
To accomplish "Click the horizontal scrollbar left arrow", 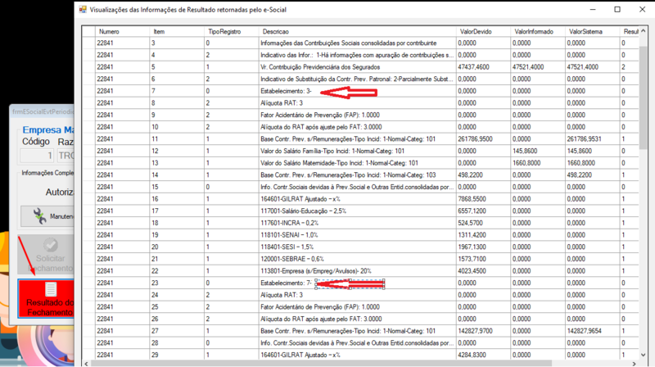I will [x=87, y=363].
